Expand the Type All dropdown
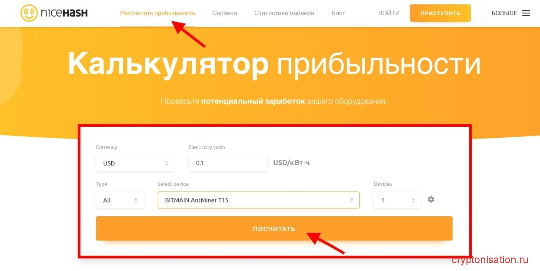This screenshot has height=271, width=540. [x=120, y=200]
